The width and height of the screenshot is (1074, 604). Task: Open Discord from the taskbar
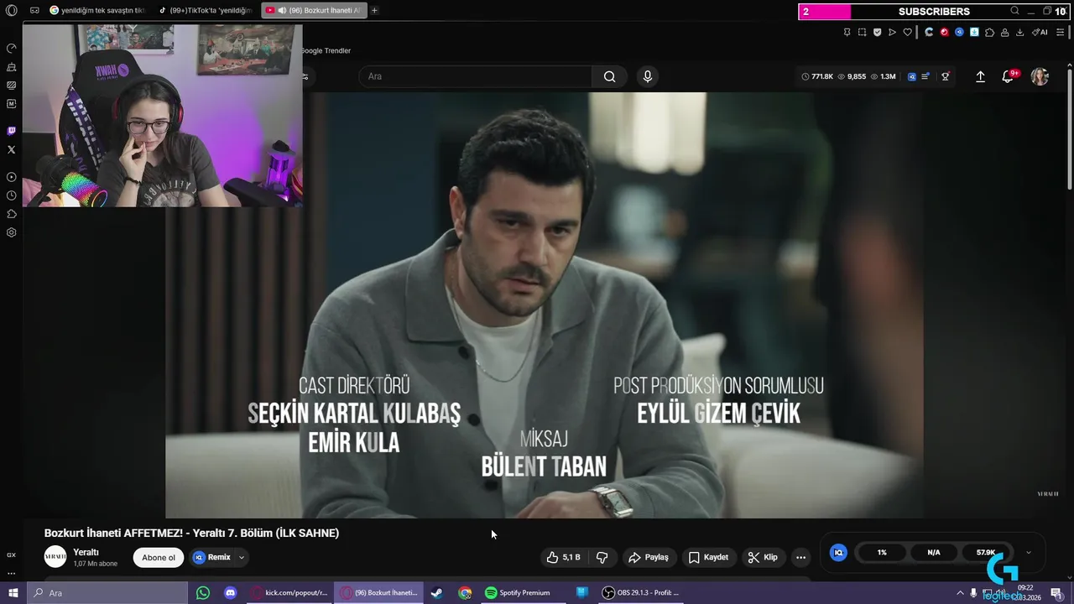(x=231, y=593)
